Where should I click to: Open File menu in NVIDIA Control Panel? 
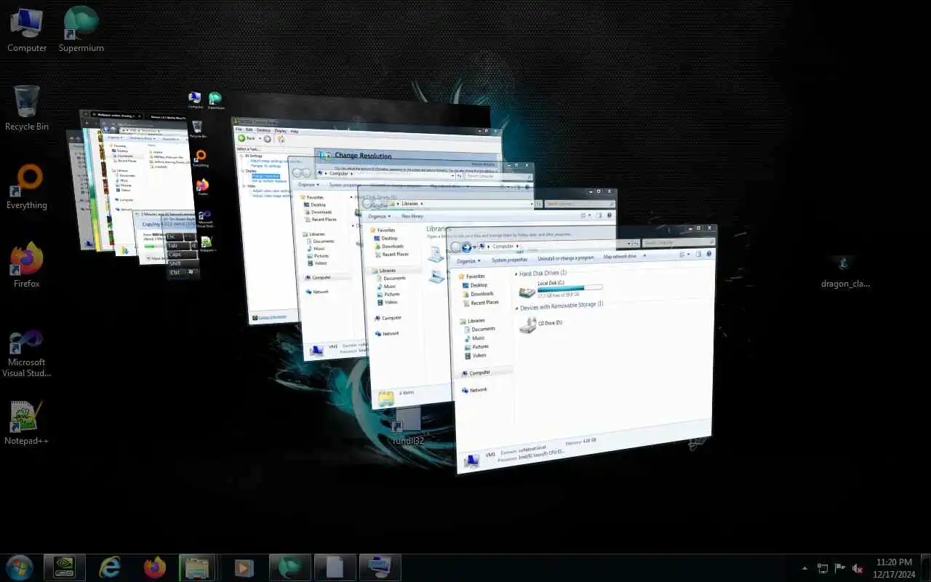tap(238, 129)
